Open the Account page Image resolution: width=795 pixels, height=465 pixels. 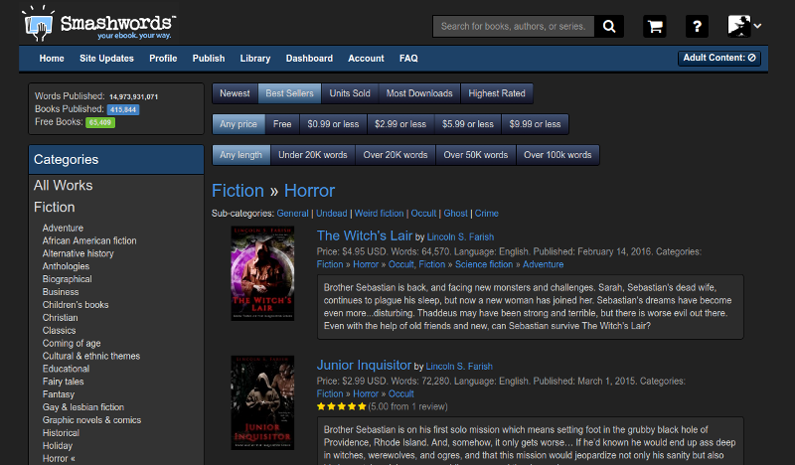[x=366, y=59]
